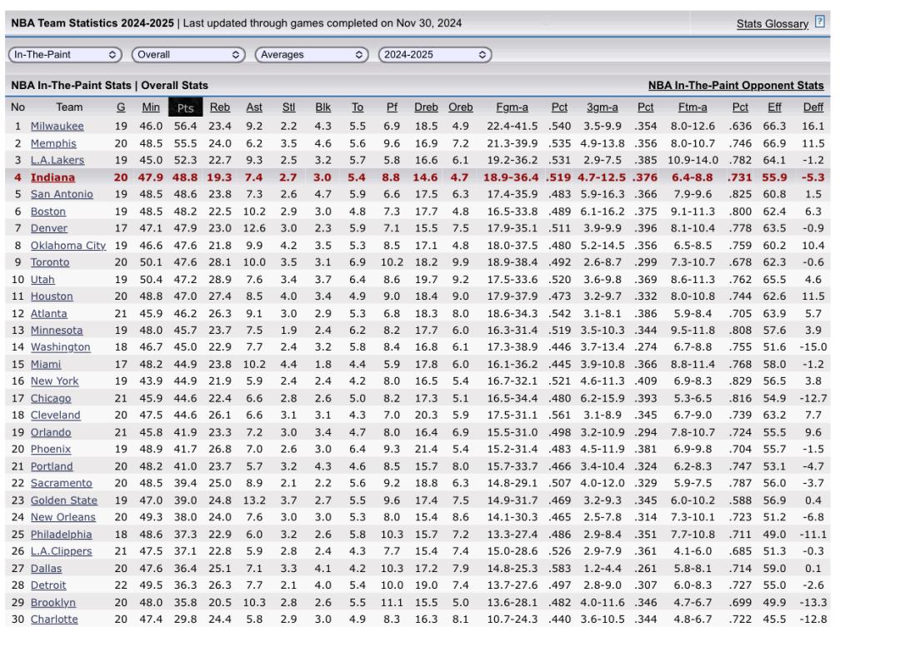
Task: Open the Indiana team page
Action: click(x=52, y=177)
